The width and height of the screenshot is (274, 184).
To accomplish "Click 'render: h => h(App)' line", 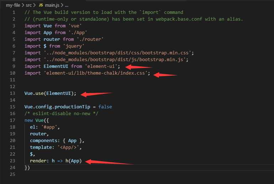I will (56, 161).
